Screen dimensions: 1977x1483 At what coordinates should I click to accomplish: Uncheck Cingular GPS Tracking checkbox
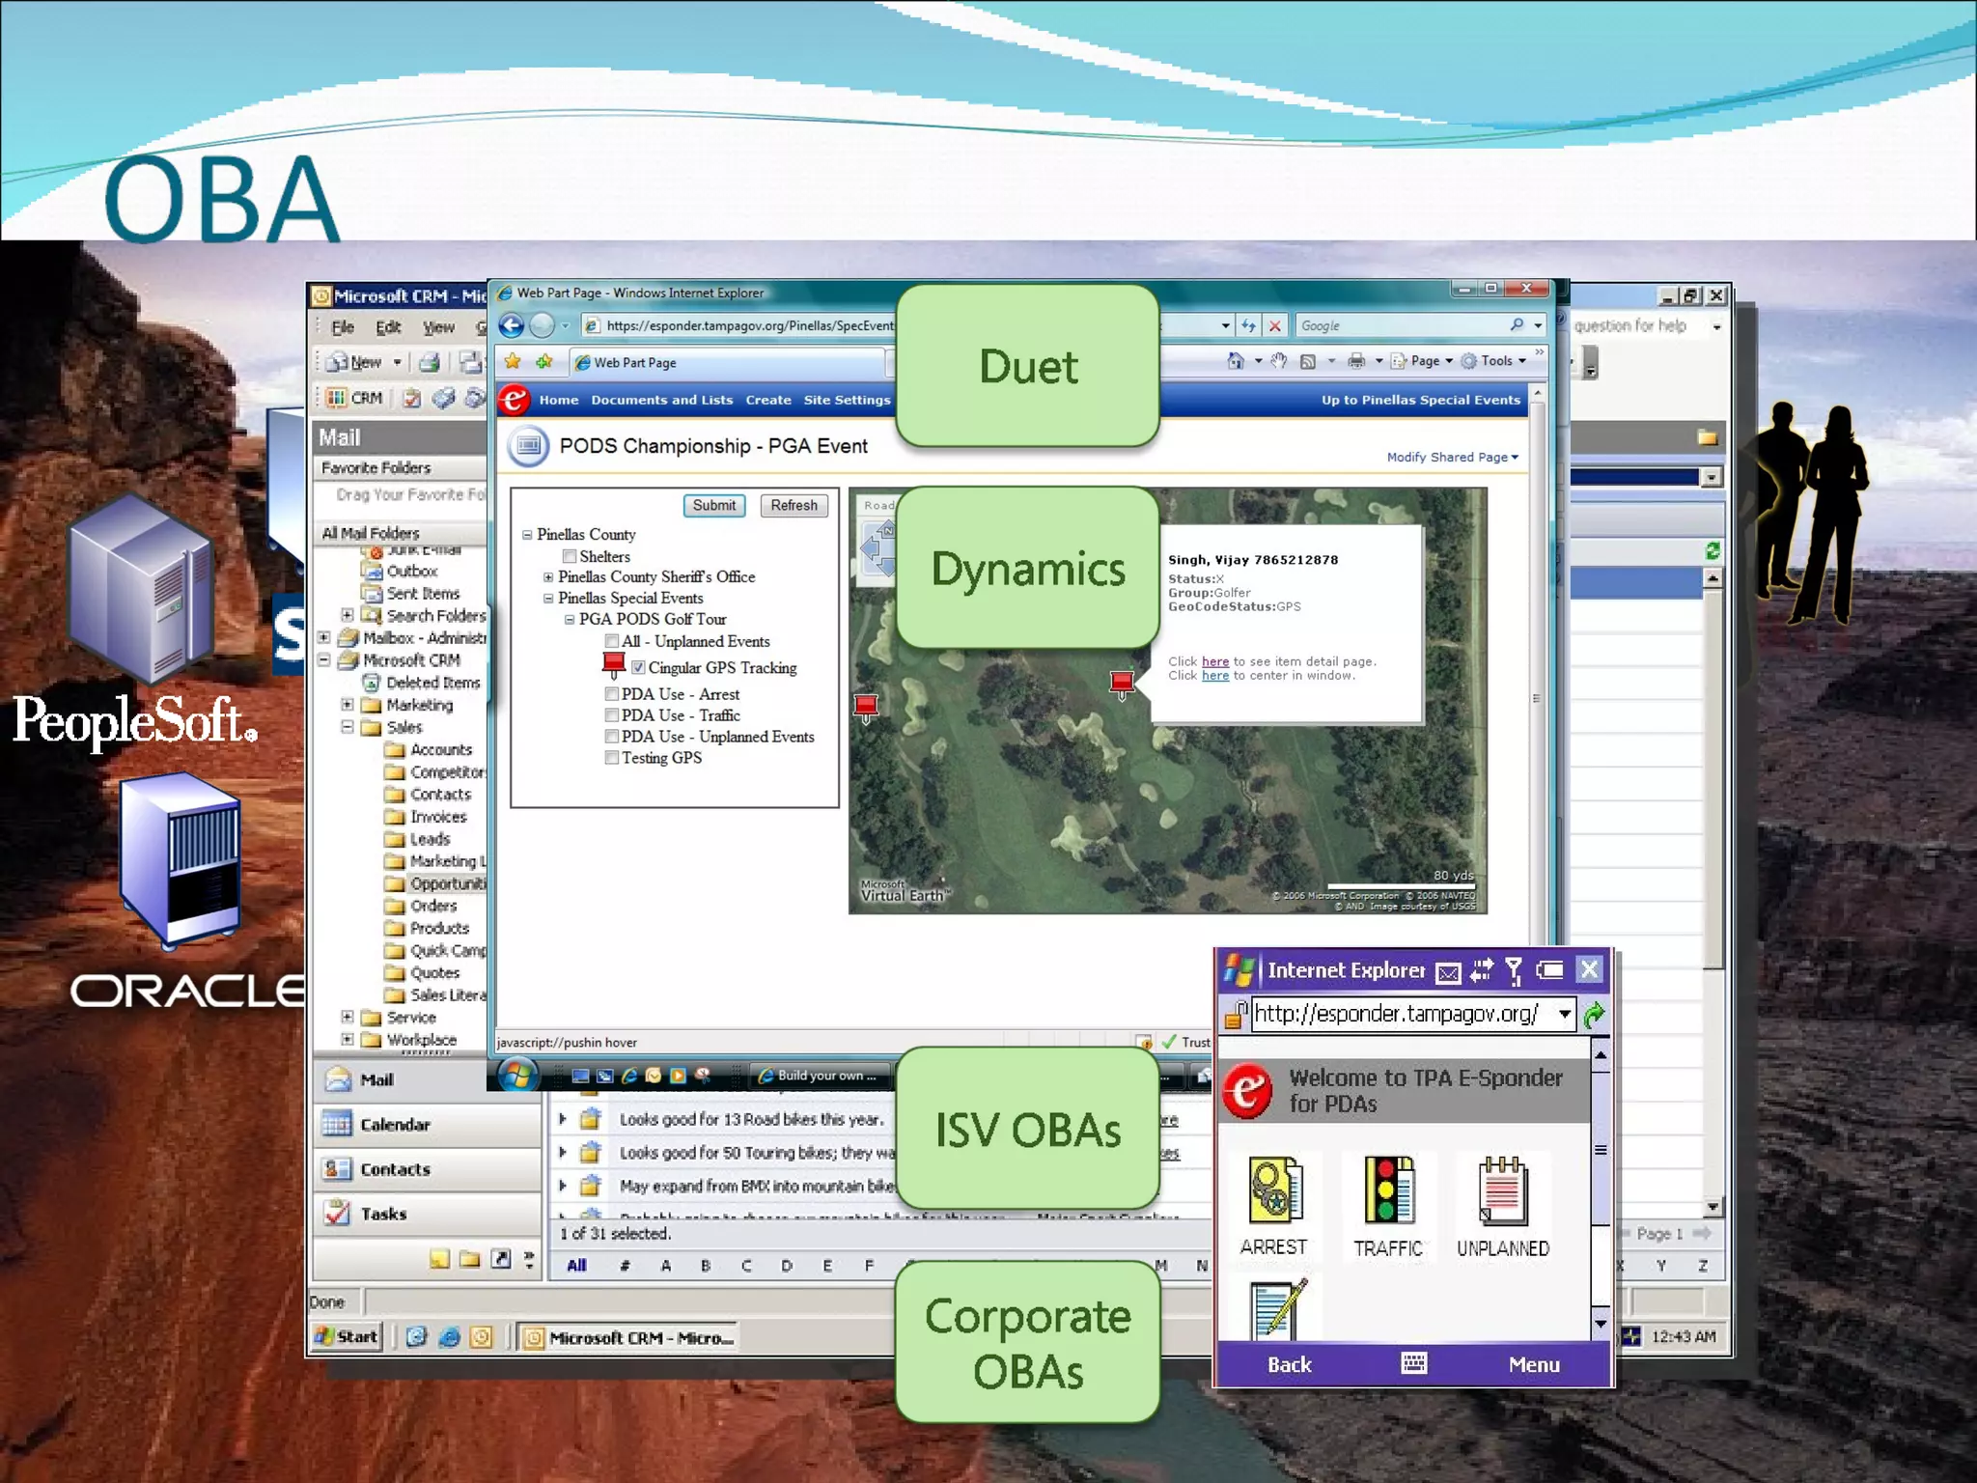638,667
